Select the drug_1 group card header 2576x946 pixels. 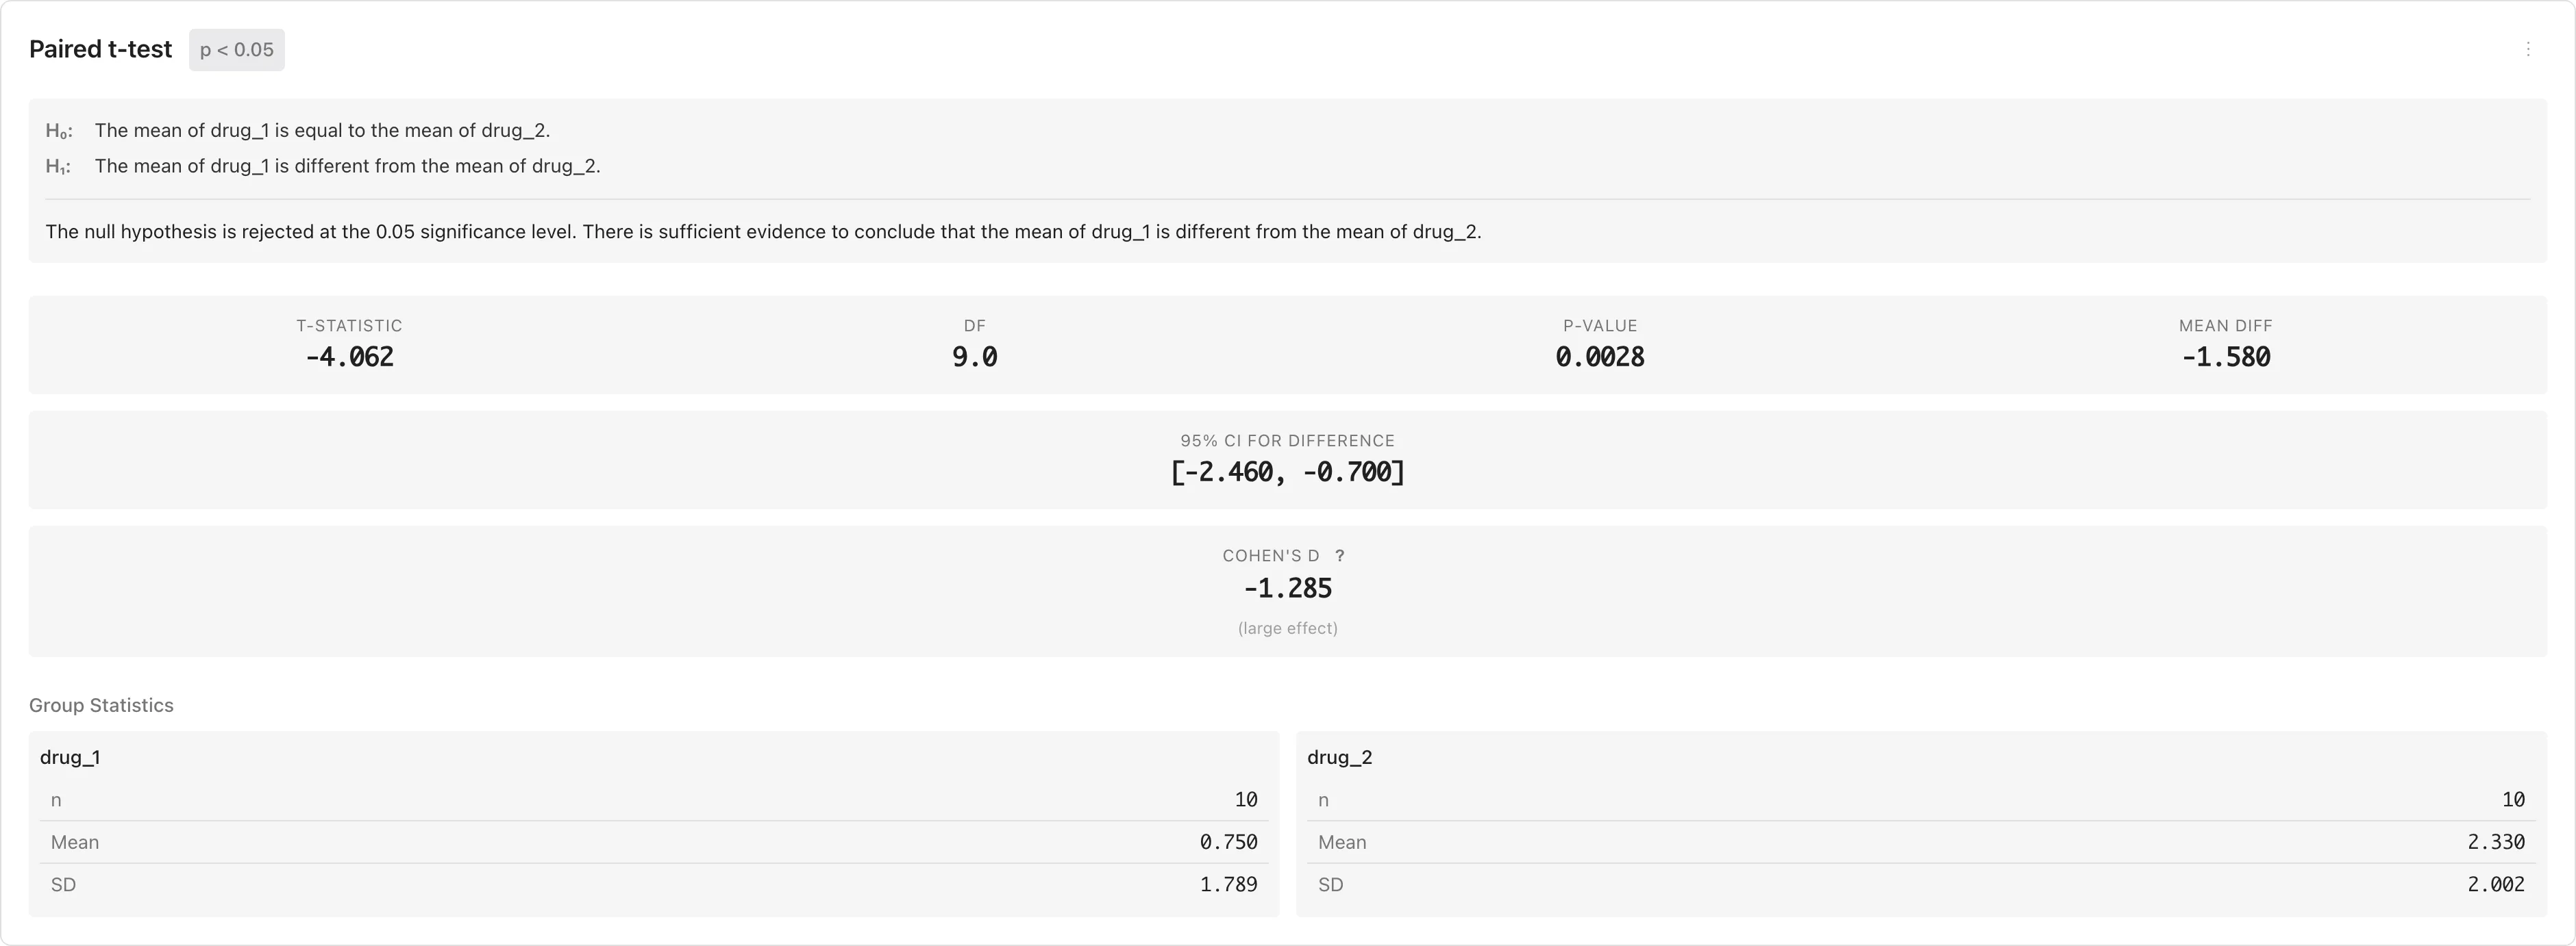click(70, 757)
